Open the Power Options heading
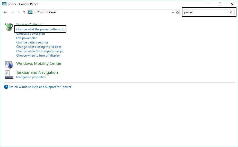 point(29,24)
